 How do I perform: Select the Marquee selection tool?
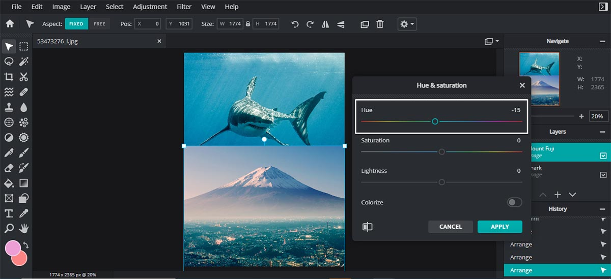(23, 47)
